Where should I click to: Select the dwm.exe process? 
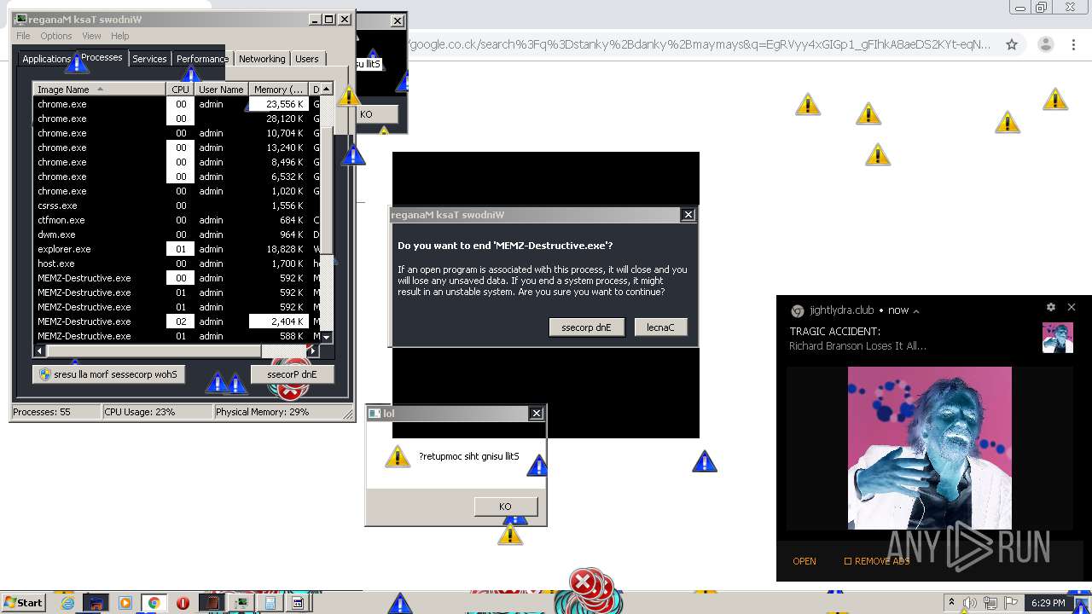pos(177,235)
